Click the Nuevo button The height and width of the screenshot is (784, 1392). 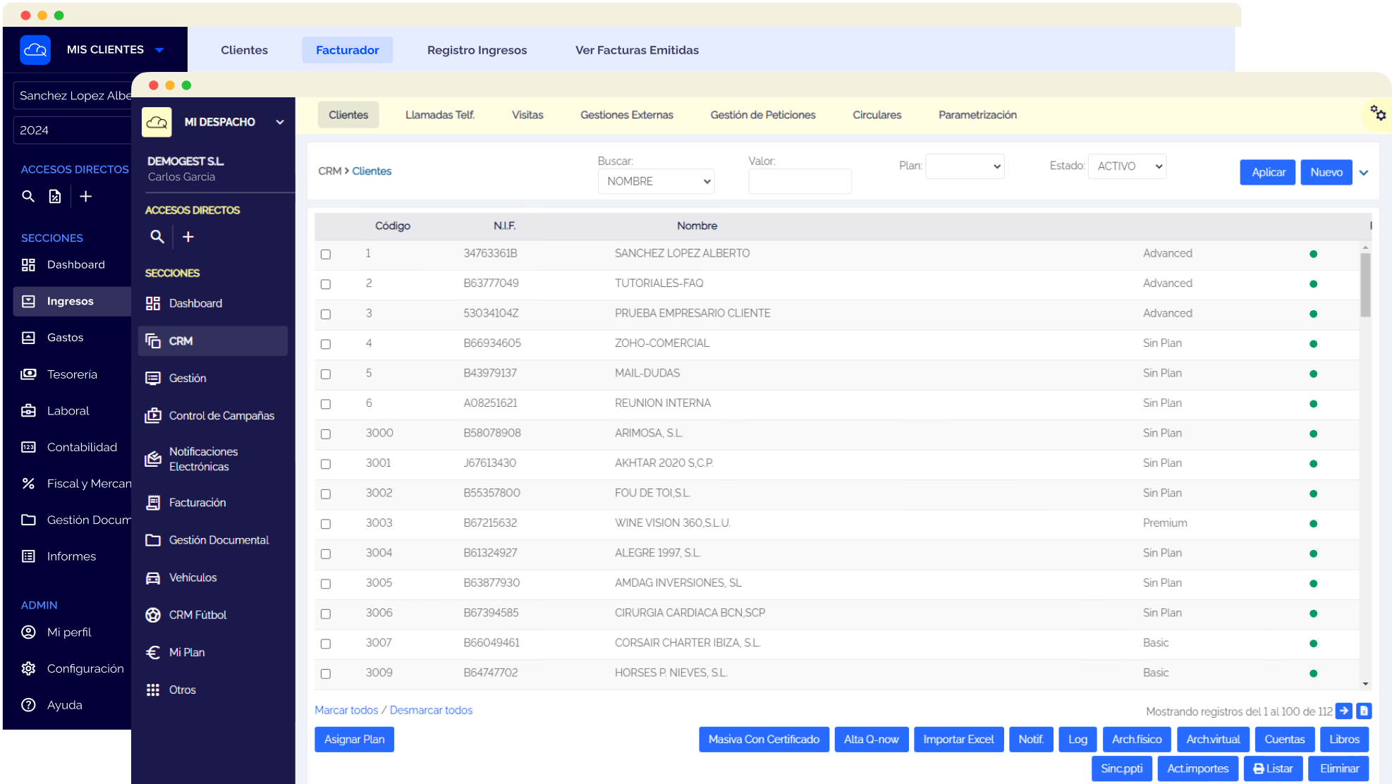(1326, 172)
